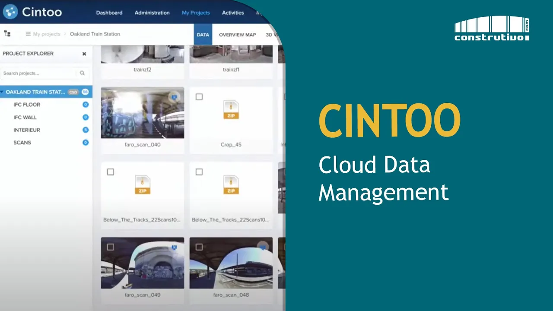The height and width of the screenshot is (311, 553).
Task: Open the faro_scan_048 thumbnail
Action: [x=231, y=263]
